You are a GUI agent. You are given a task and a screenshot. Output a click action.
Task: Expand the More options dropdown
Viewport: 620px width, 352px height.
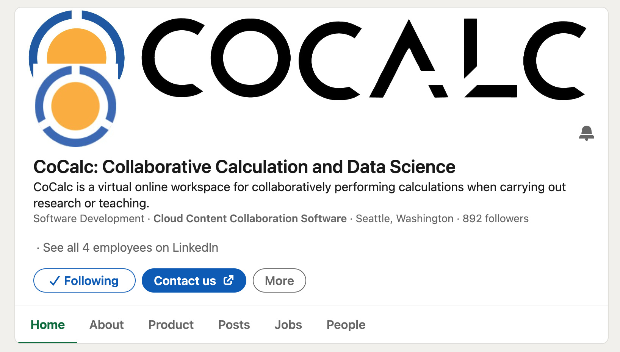click(279, 280)
